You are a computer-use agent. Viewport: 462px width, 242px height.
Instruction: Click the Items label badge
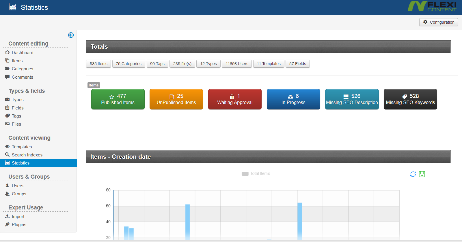pos(94,85)
